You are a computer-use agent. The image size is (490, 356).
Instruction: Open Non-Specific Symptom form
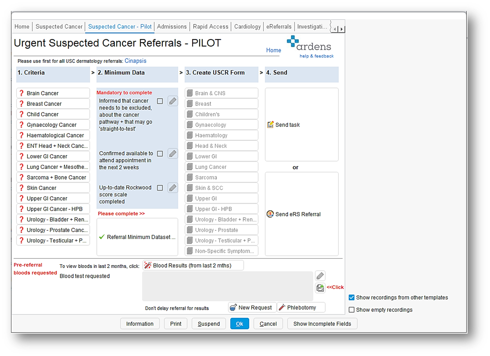coord(222,251)
